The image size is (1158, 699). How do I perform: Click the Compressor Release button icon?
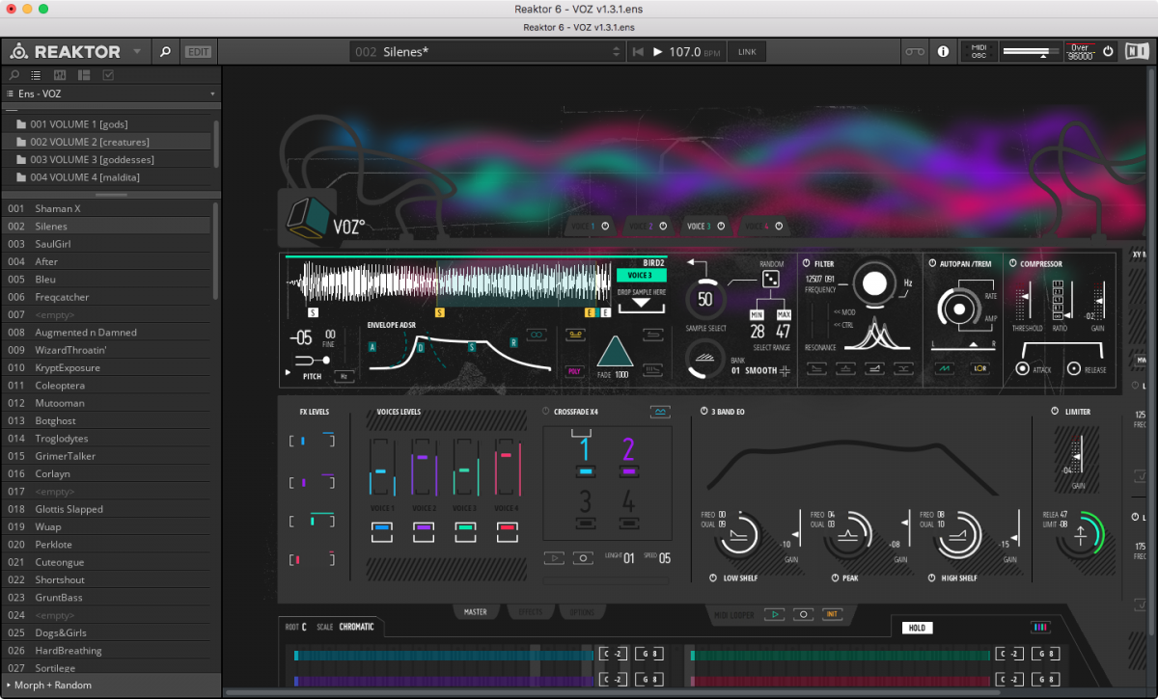pos(1073,369)
